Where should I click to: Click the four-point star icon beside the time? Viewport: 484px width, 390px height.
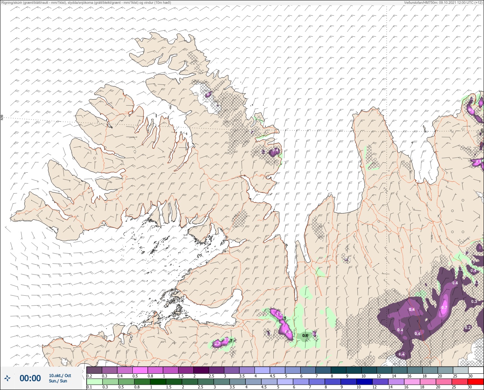7,378
